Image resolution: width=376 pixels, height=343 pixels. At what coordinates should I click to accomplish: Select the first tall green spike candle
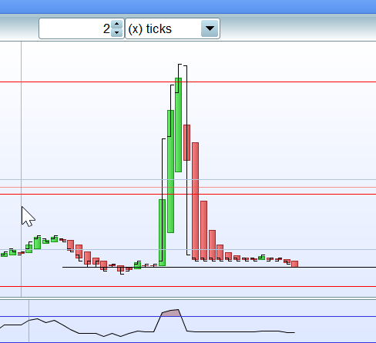click(x=162, y=232)
